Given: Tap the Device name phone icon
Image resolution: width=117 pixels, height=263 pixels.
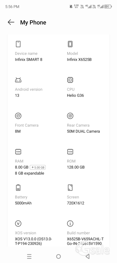Looking at the screenshot, I should coord(18,44).
